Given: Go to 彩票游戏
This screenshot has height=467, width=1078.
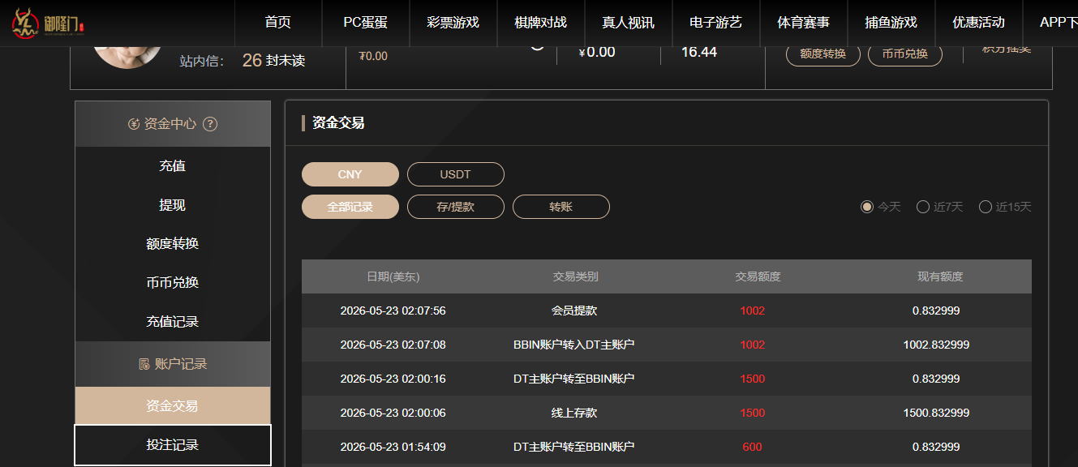Looking at the screenshot, I should click(453, 23).
